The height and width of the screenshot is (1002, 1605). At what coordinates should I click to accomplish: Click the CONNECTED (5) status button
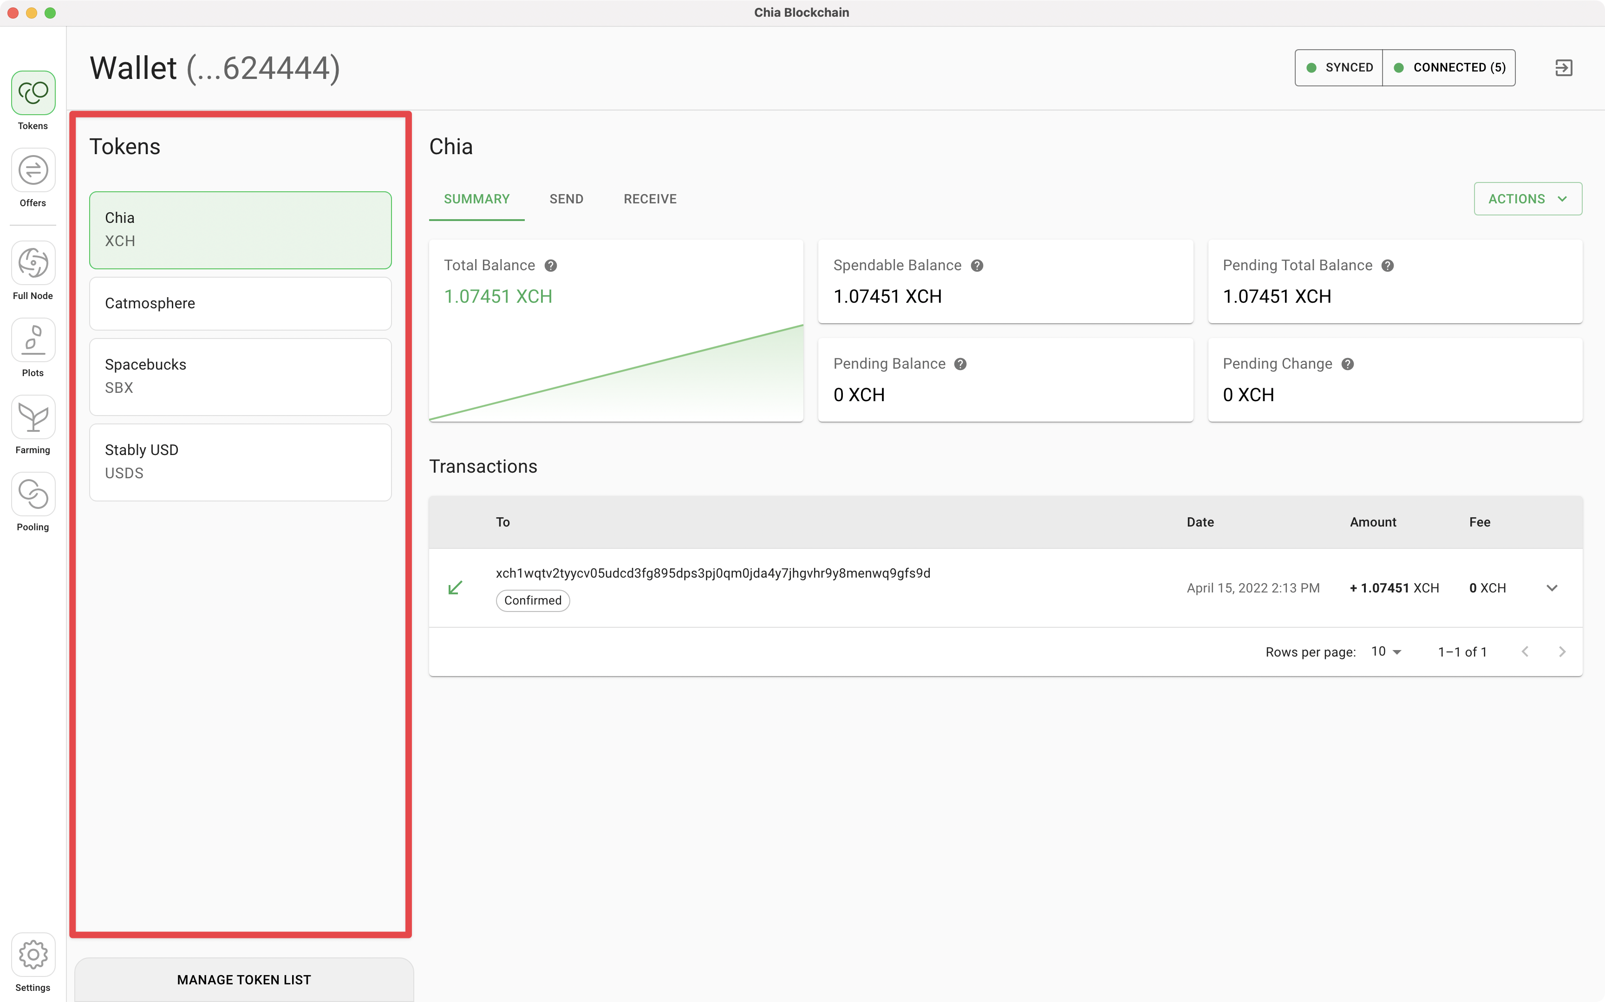pos(1449,68)
